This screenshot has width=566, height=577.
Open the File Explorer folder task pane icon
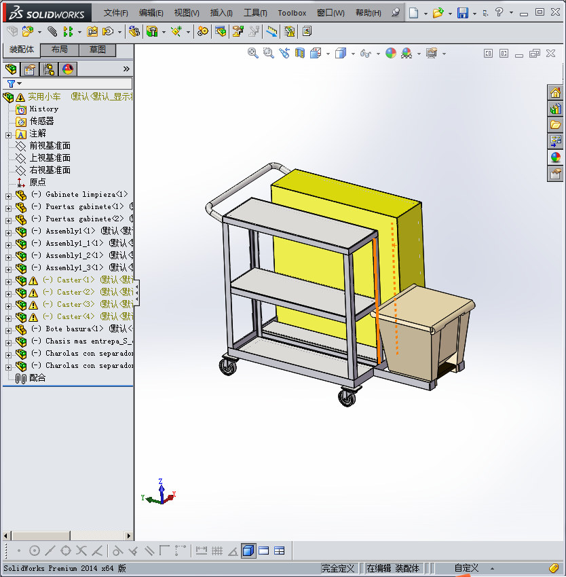[x=555, y=125]
